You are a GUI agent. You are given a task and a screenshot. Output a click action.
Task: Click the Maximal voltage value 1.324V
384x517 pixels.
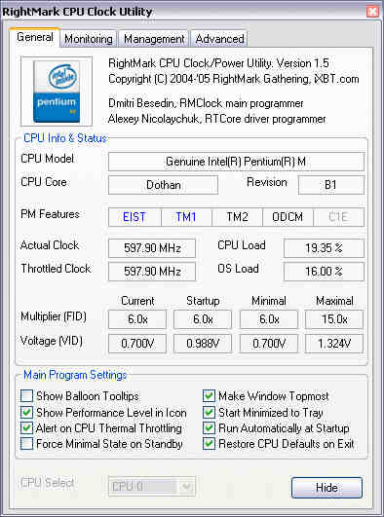334,344
